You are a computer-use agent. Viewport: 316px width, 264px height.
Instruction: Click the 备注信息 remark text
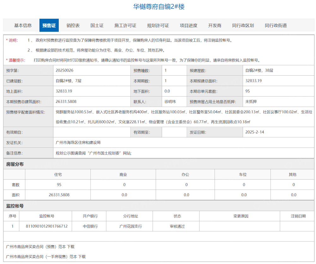(x=94, y=153)
